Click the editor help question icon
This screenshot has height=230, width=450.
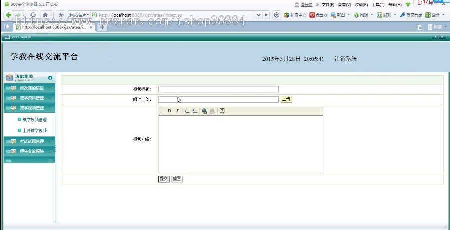222,111
